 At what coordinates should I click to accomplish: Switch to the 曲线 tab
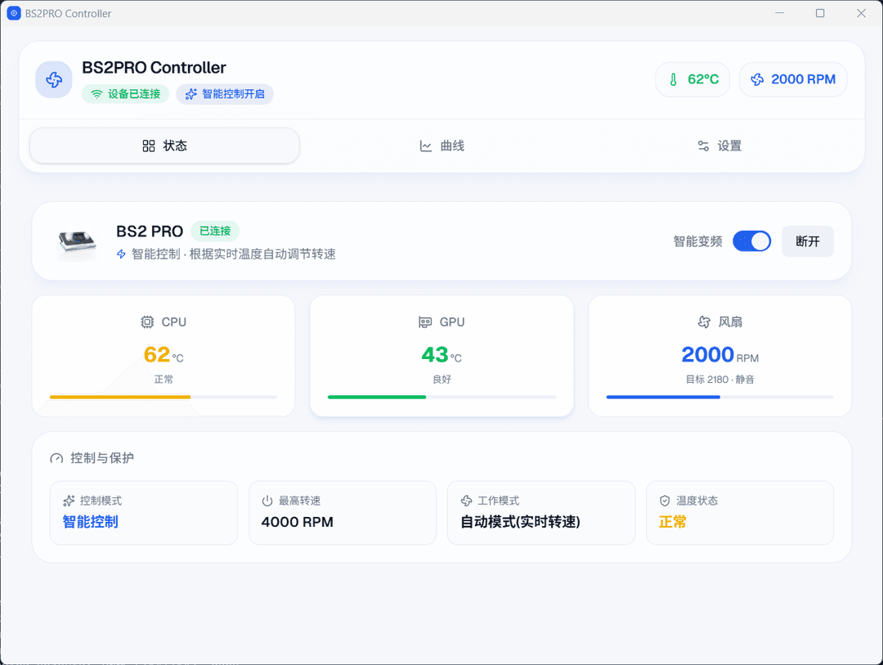coord(441,146)
